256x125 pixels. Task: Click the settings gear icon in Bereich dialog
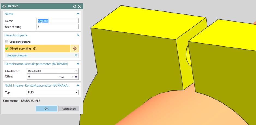click(4, 6)
